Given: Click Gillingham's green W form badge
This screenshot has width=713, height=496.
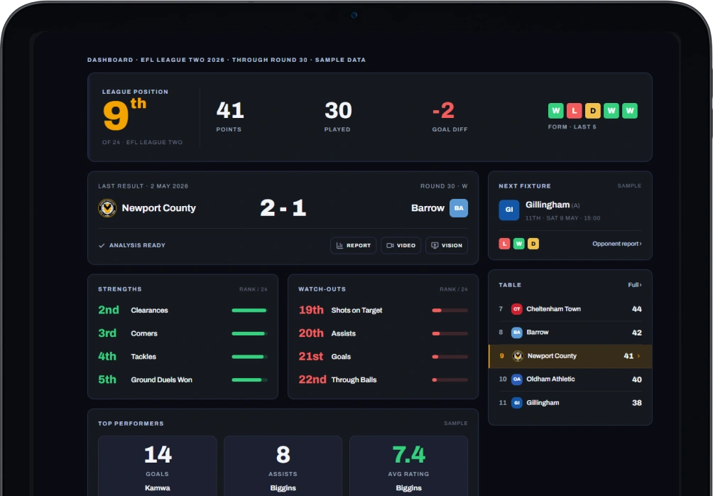Looking at the screenshot, I should pos(519,244).
